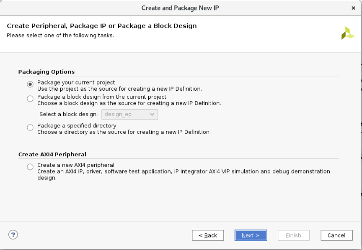Click the Vivado logo icon in the header

click(x=348, y=33)
